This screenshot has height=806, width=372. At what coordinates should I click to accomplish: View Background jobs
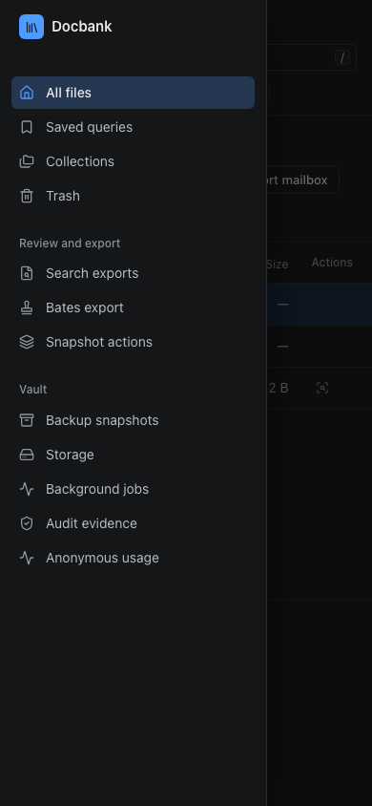tap(133, 489)
